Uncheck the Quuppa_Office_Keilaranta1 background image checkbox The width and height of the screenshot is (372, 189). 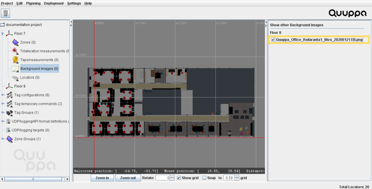pos(273,40)
